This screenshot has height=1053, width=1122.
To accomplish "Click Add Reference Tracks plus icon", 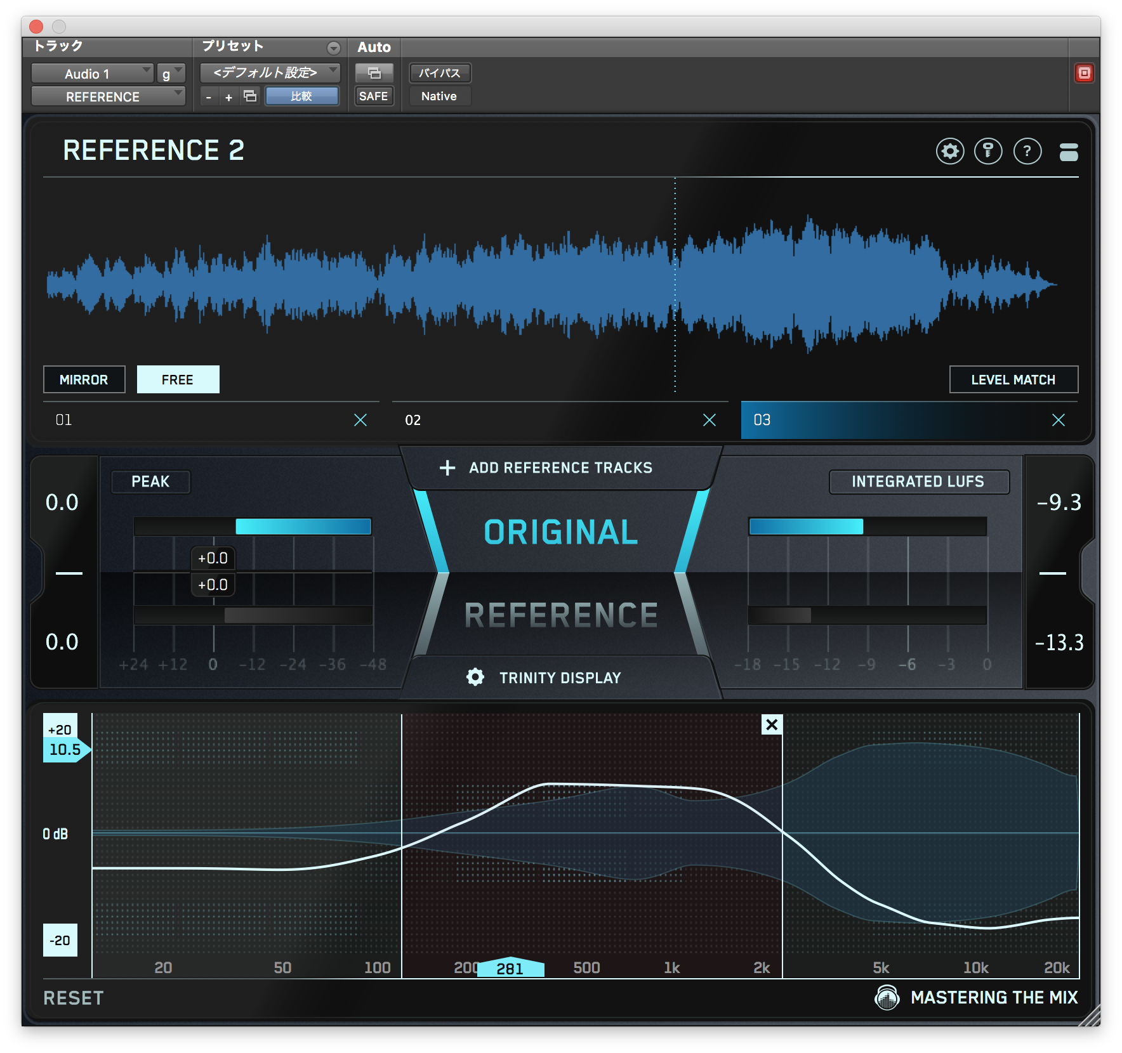I will pyautogui.click(x=447, y=468).
